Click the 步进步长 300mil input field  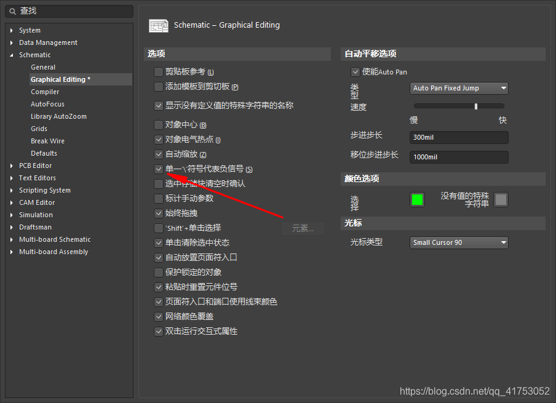[x=459, y=137]
